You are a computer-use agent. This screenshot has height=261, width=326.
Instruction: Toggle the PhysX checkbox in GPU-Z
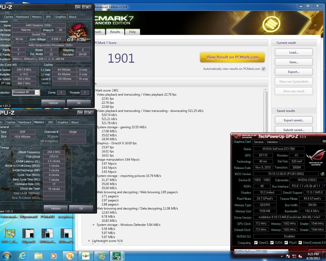(x=286, y=243)
